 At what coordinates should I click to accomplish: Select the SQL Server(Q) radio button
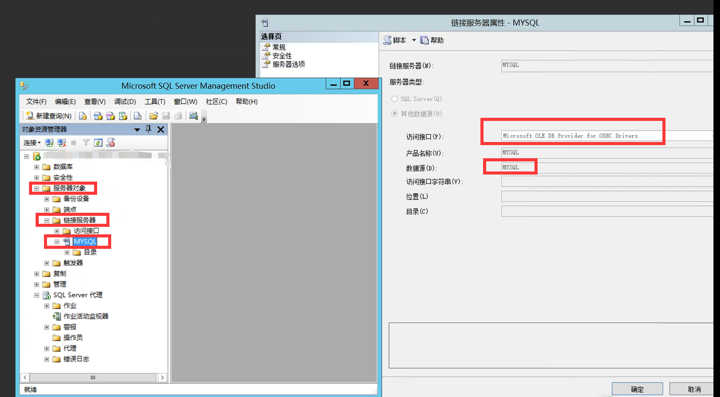(395, 99)
